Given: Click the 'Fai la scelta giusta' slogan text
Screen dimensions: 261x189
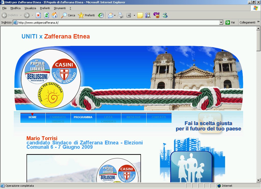Looking at the screenshot, I should tap(208, 123).
